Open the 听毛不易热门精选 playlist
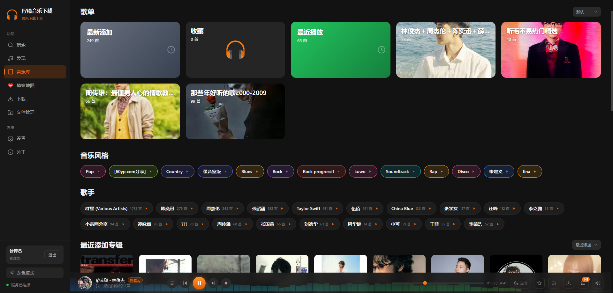This screenshot has height=293, width=613. pos(551,50)
